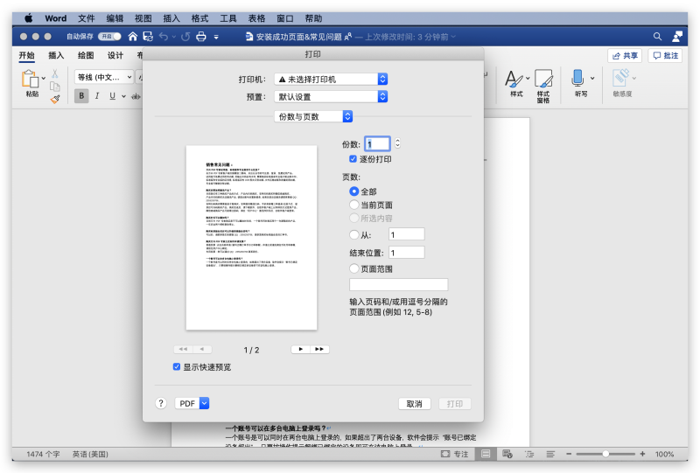Open the PDF dropdown arrow

tap(204, 403)
